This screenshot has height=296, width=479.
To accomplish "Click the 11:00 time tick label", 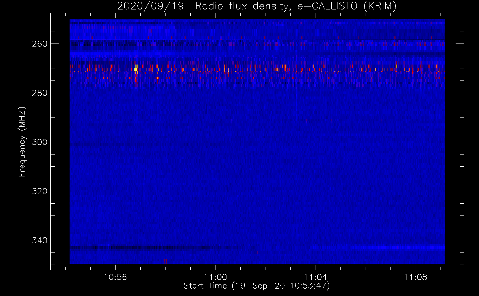I will point(216,277).
